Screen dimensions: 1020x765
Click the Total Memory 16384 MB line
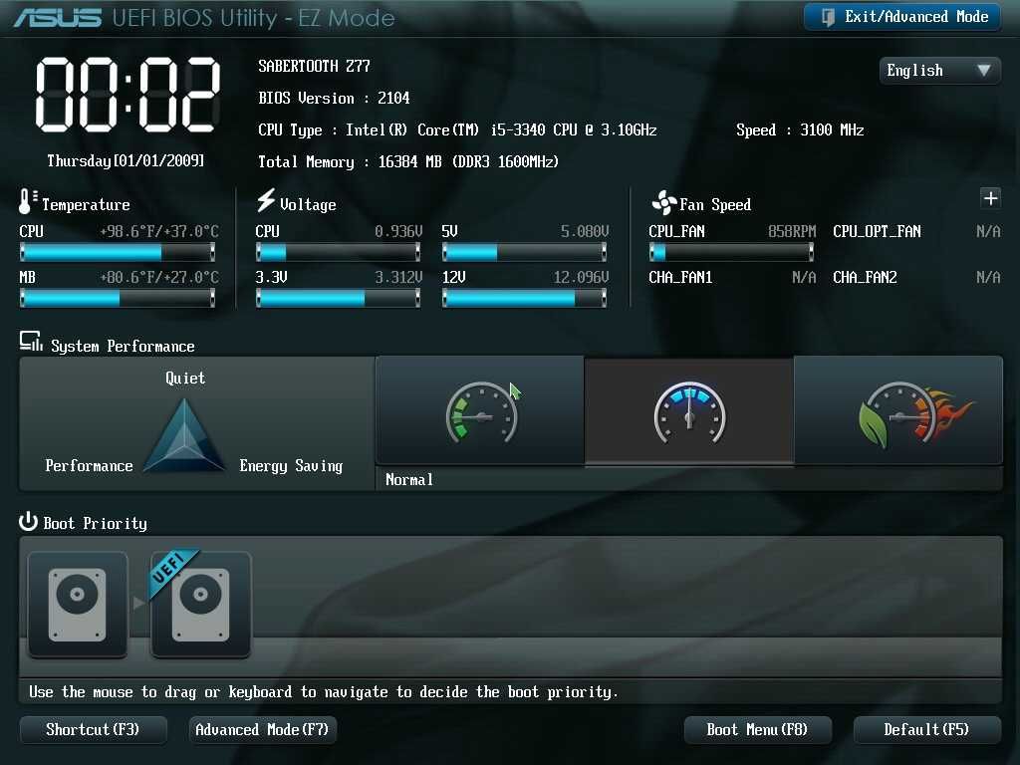[408, 162]
